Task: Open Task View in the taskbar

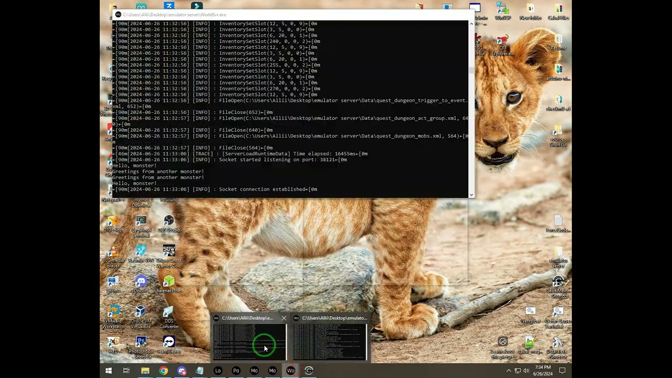Action: coord(127,371)
